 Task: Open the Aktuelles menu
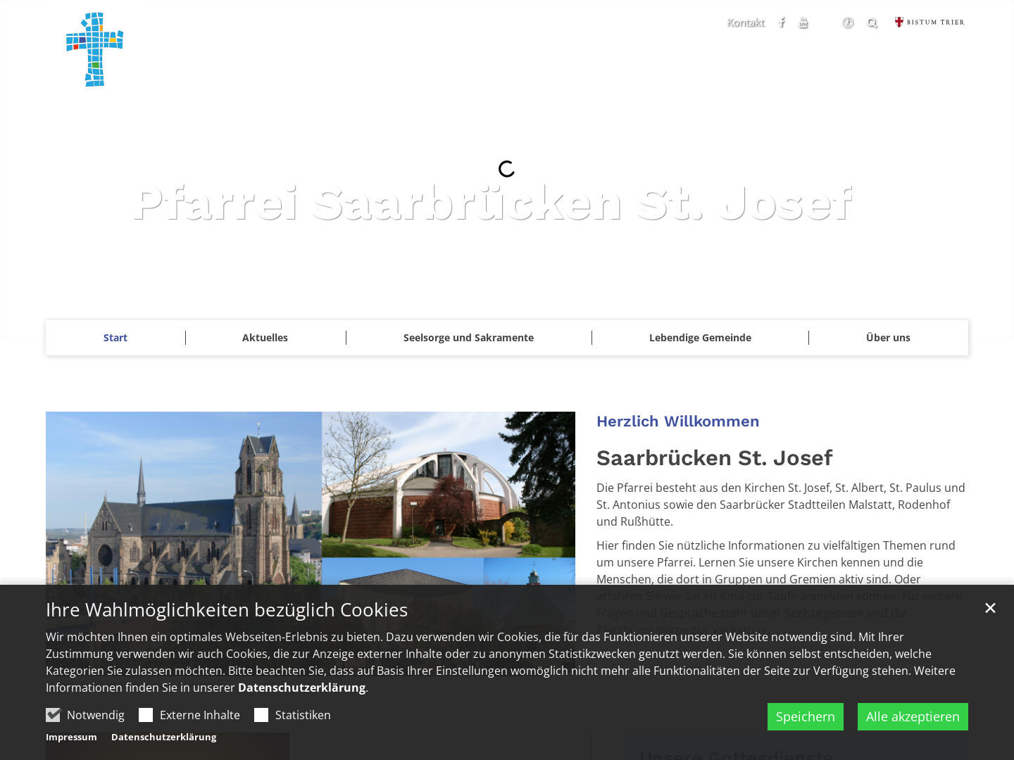(265, 338)
